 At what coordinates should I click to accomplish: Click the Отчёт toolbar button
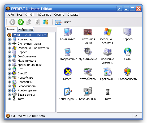click(63, 22)
